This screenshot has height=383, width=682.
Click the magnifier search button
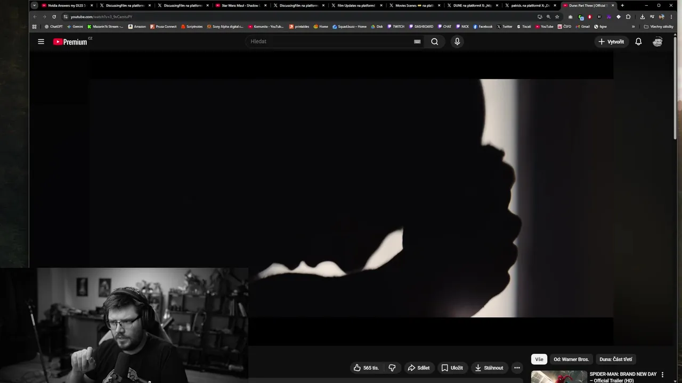[x=435, y=41]
